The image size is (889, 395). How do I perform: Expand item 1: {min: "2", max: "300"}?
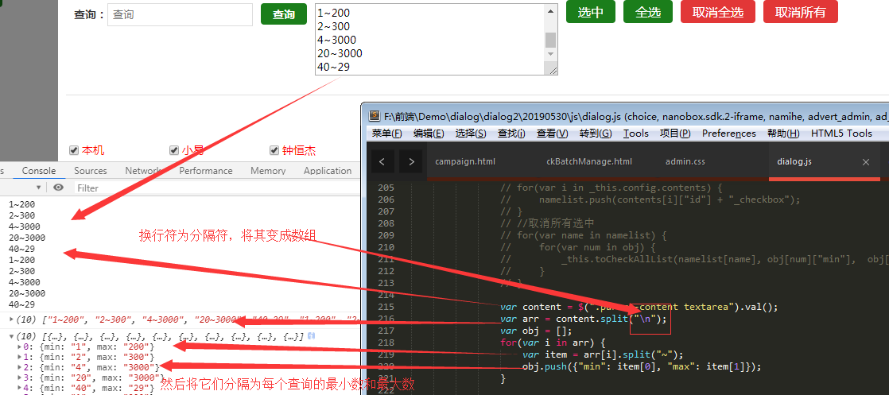coord(21,357)
